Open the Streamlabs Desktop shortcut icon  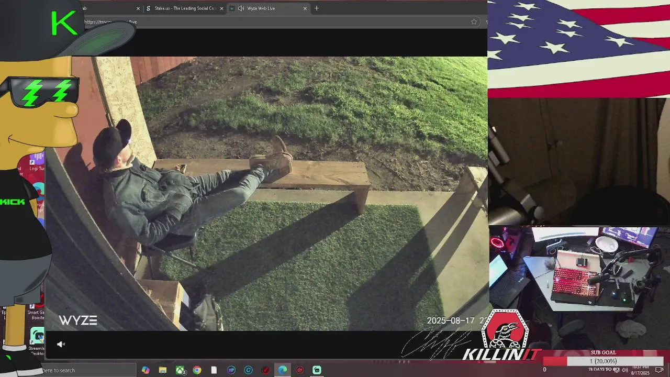37,341
